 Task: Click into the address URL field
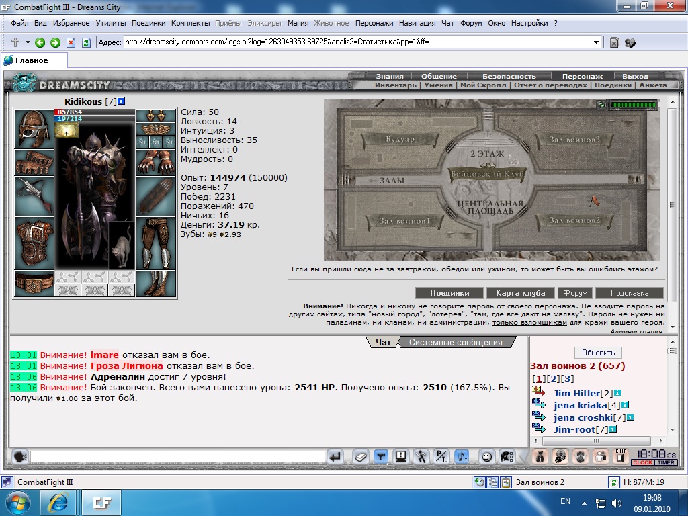(x=357, y=42)
